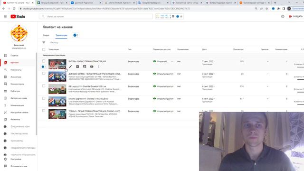Open browser extensions puzzle icon

[x=278, y=9]
